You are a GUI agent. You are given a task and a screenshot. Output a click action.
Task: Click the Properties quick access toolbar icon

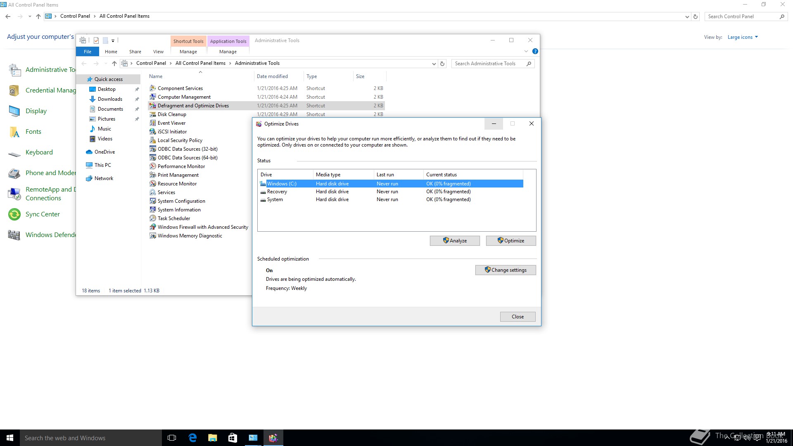click(x=96, y=40)
